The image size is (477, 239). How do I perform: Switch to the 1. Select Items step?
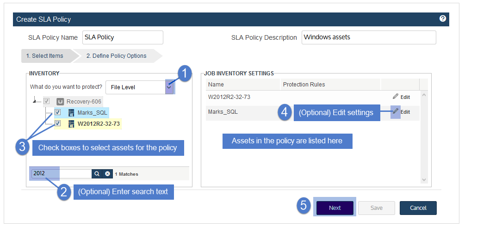(45, 55)
